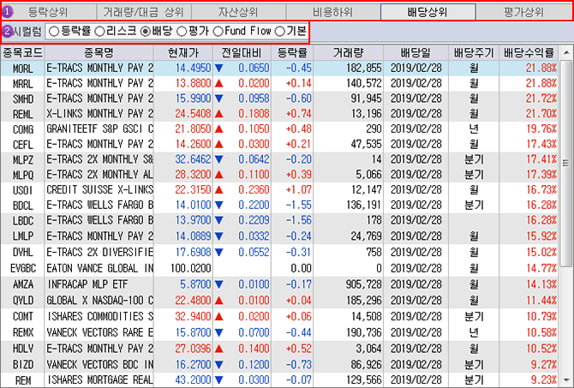Image resolution: width=574 pixels, height=388 pixels.
Task: Select EATON VANCE GLOBAL name cell
Action: [x=99, y=269]
